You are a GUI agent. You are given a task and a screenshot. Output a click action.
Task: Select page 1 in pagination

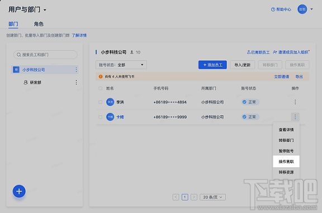(x=185, y=197)
